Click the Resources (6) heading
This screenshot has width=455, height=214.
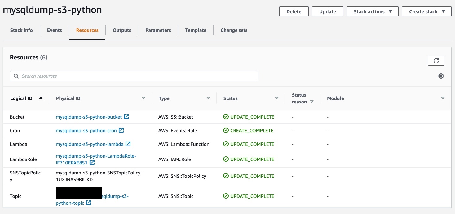pyautogui.click(x=29, y=57)
